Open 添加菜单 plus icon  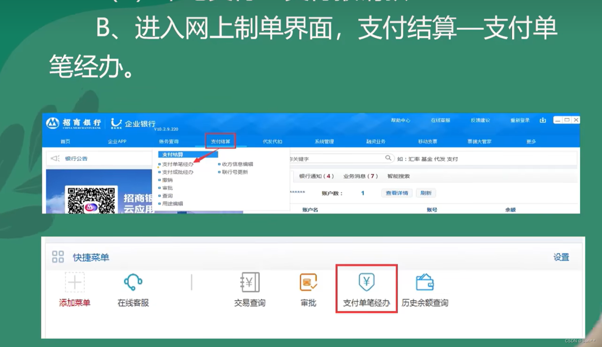tap(75, 282)
